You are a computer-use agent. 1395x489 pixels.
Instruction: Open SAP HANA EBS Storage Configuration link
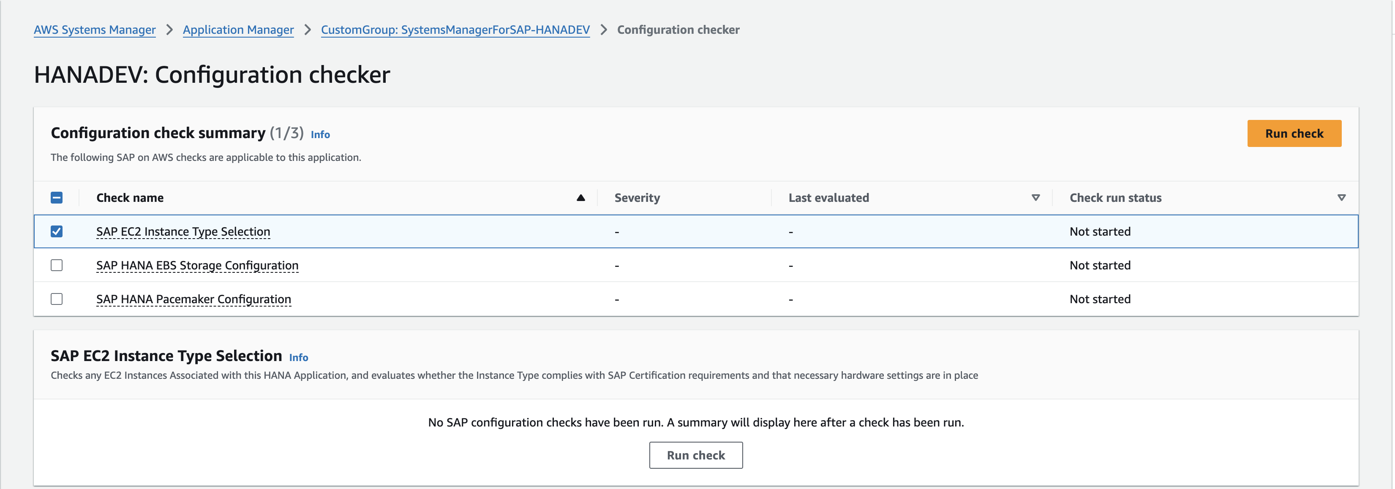[x=197, y=265]
